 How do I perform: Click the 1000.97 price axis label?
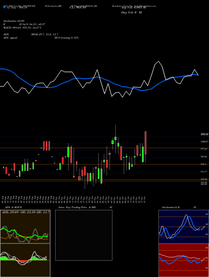coord(204,141)
